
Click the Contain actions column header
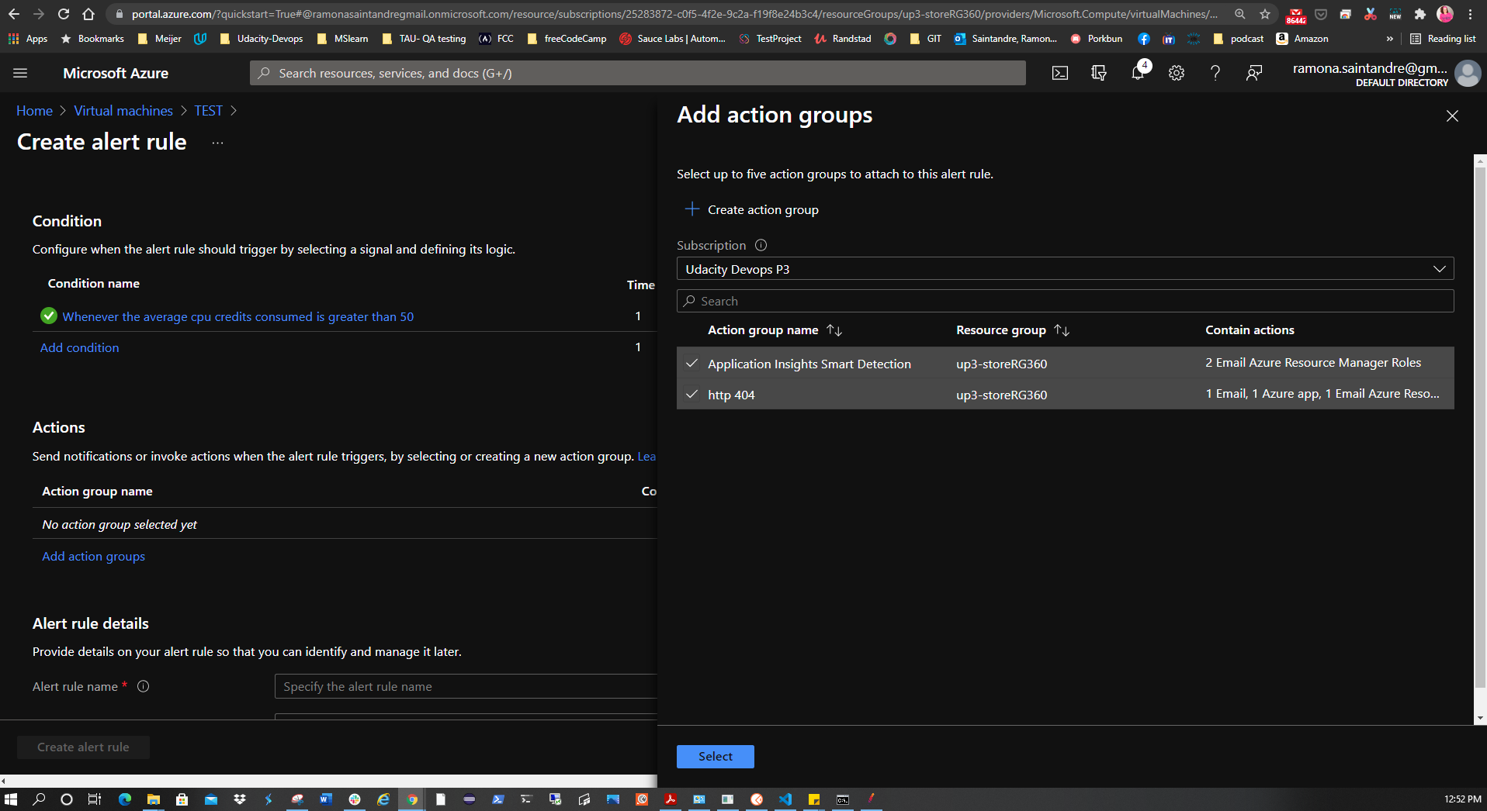pyautogui.click(x=1250, y=330)
